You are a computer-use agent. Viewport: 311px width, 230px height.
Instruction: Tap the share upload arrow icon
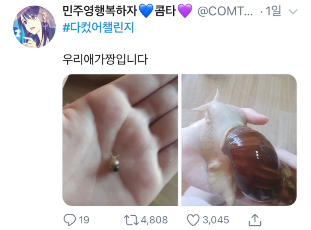click(255, 220)
